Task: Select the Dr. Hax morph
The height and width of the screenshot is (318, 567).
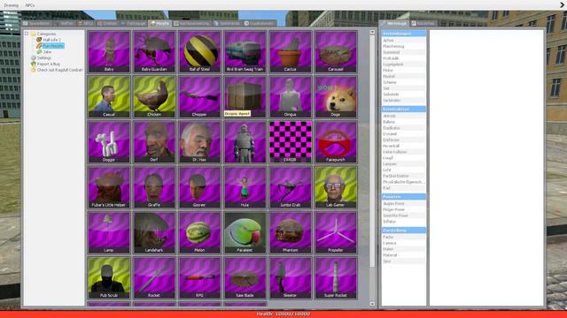Action: 199,142
